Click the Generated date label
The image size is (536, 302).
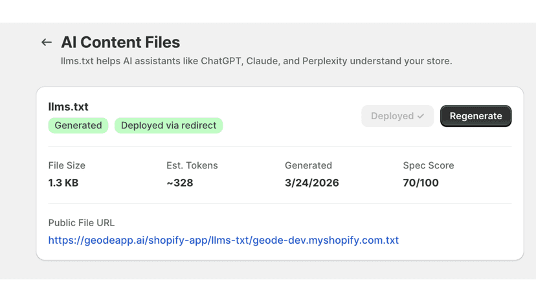[x=308, y=165]
